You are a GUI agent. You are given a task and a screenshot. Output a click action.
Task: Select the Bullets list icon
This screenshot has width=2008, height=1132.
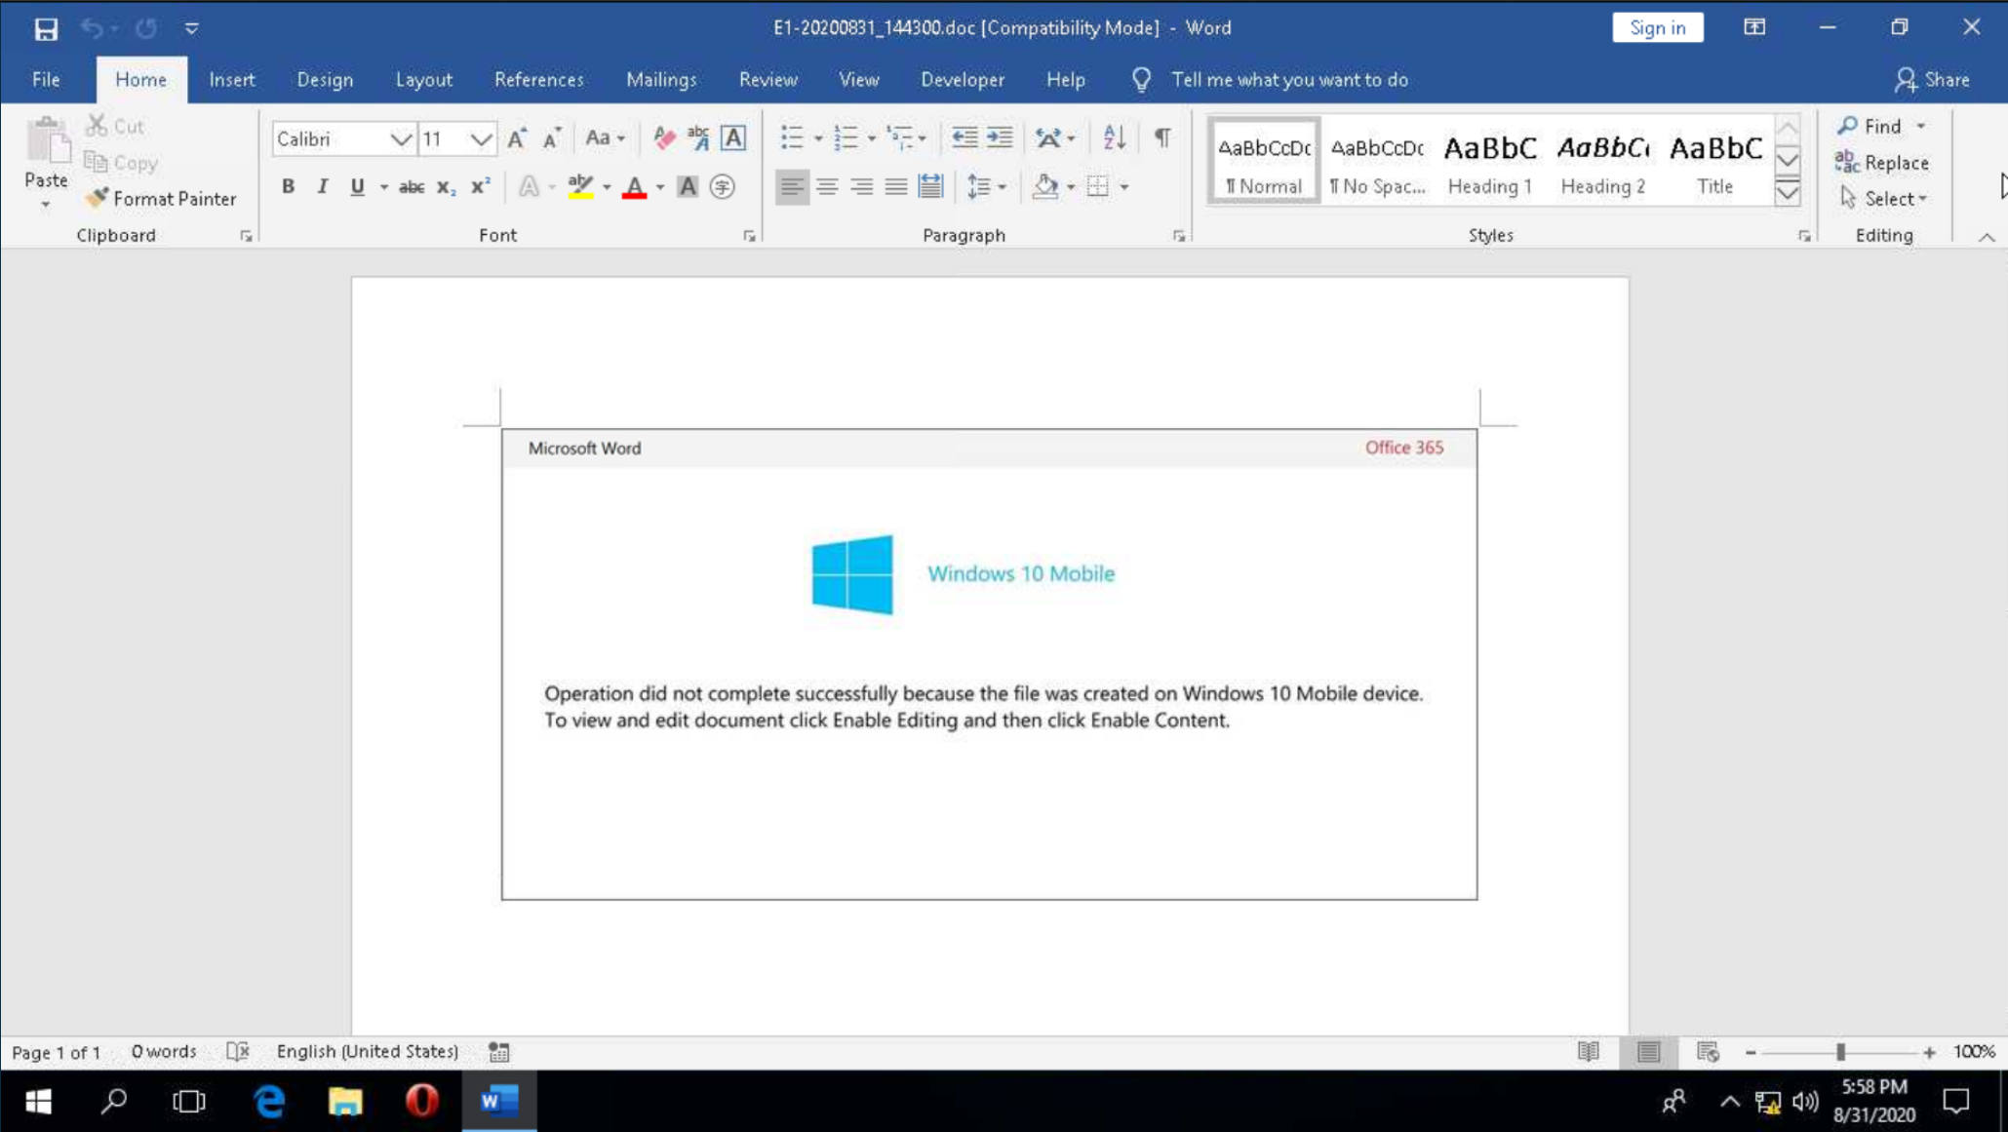tap(791, 137)
